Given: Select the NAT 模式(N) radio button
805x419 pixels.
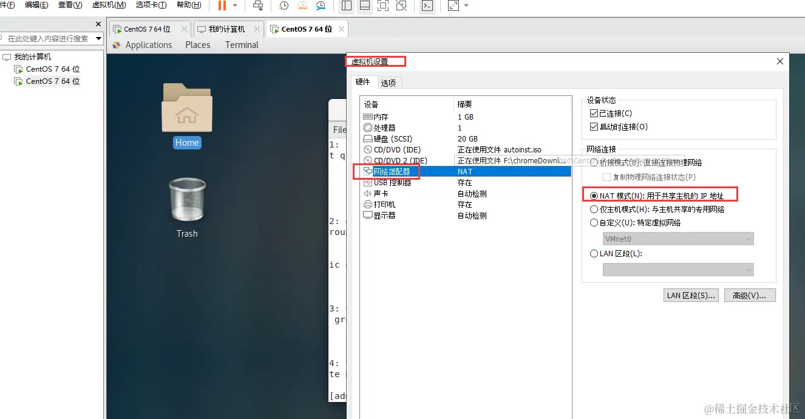Looking at the screenshot, I should 594,196.
